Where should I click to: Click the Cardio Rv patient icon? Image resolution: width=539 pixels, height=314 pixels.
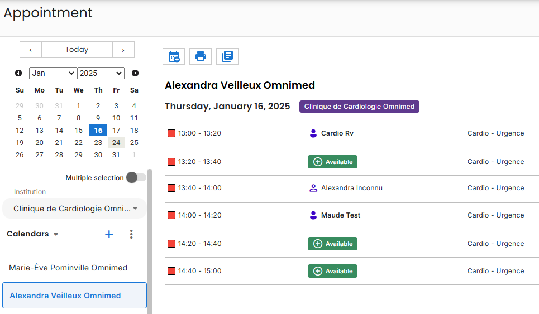(313, 133)
